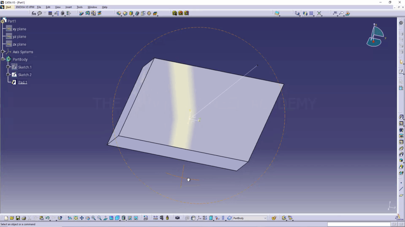Open the Insert menu
The height and width of the screenshot is (227, 405).
pyautogui.click(x=68, y=7)
